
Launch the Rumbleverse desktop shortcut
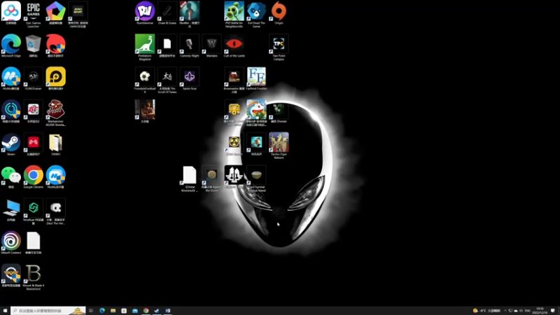(145, 12)
